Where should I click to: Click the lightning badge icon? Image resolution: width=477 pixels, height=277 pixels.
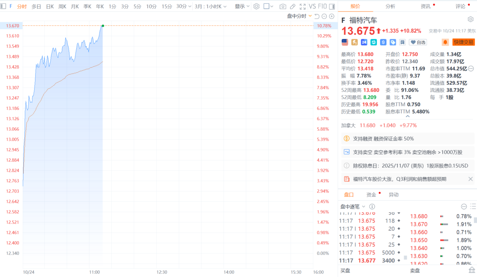click(x=354, y=42)
